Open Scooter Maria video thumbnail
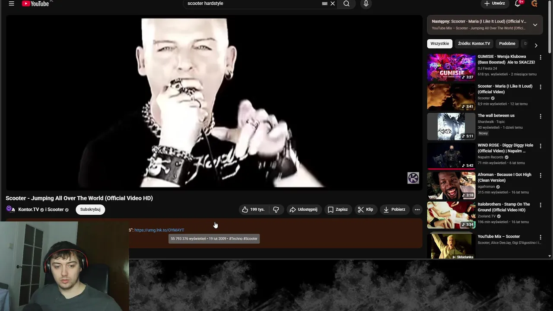The image size is (553, 311). (451, 97)
